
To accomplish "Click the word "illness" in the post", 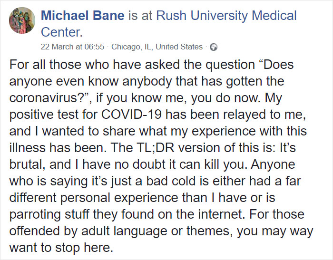I will point(28,147).
